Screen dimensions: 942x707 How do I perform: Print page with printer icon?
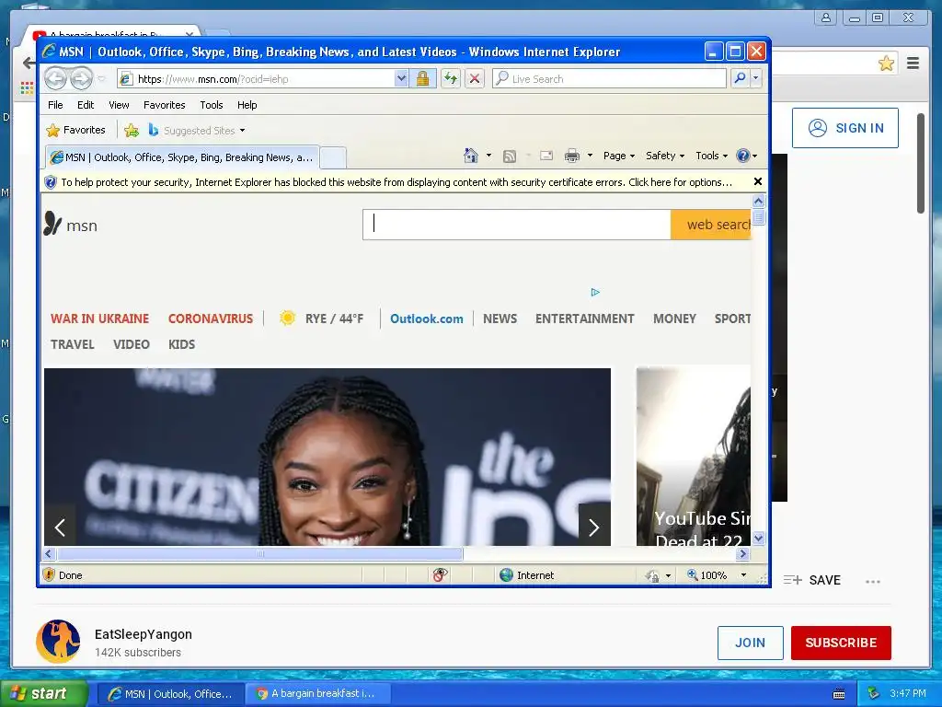click(572, 156)
